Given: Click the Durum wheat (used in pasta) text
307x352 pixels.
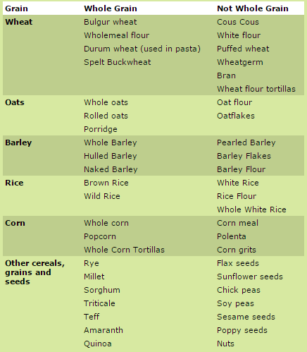Looking at the screenshot, I should point(142,49).
